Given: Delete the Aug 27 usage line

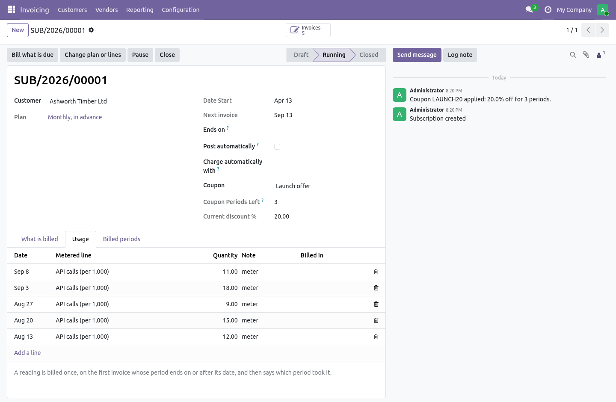Looking at the screenshot, I should pos(376,304).
